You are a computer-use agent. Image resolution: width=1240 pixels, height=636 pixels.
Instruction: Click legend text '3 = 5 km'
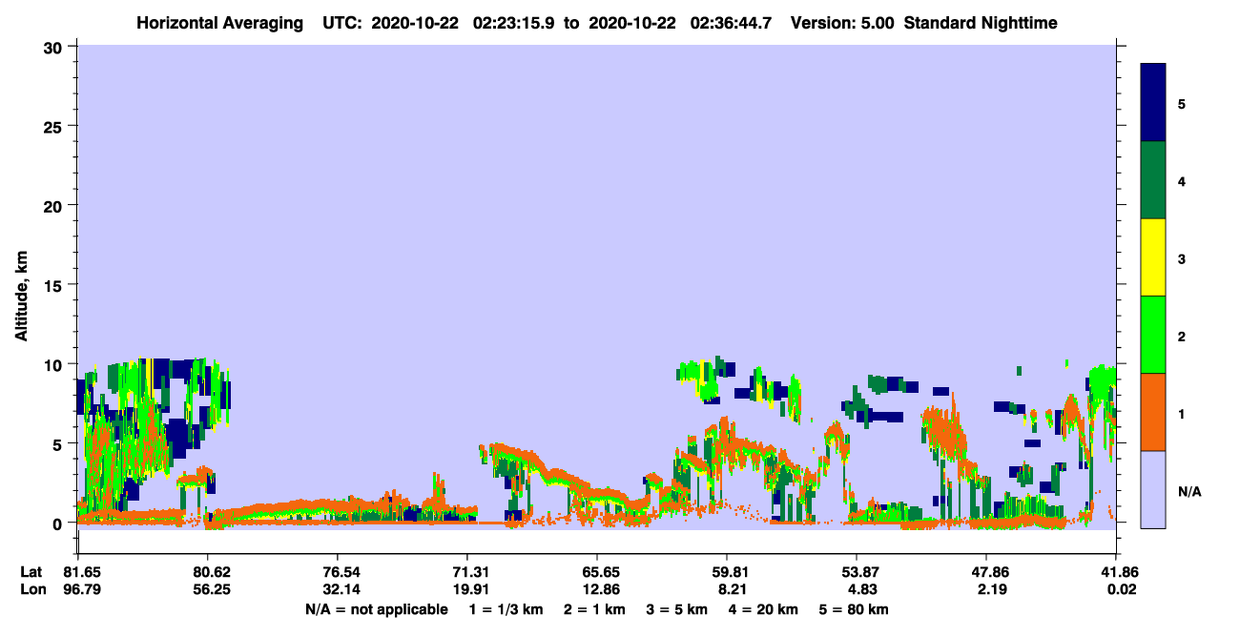(x=679, y=609)
